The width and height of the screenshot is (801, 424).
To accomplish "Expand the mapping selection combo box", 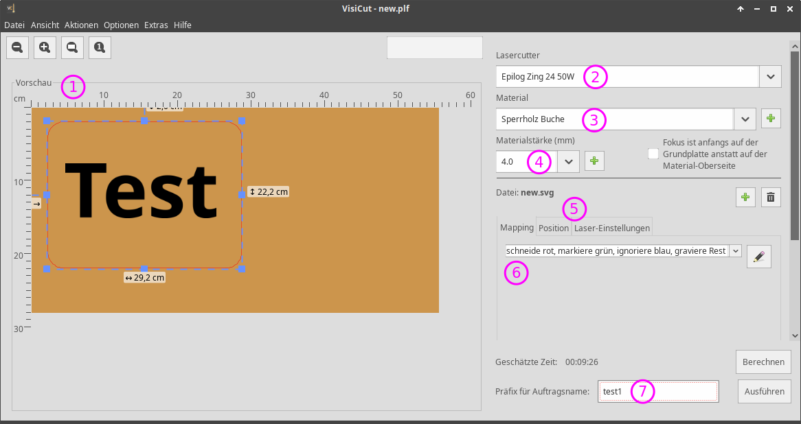I will pyautogui.click(x=735, y=251).
